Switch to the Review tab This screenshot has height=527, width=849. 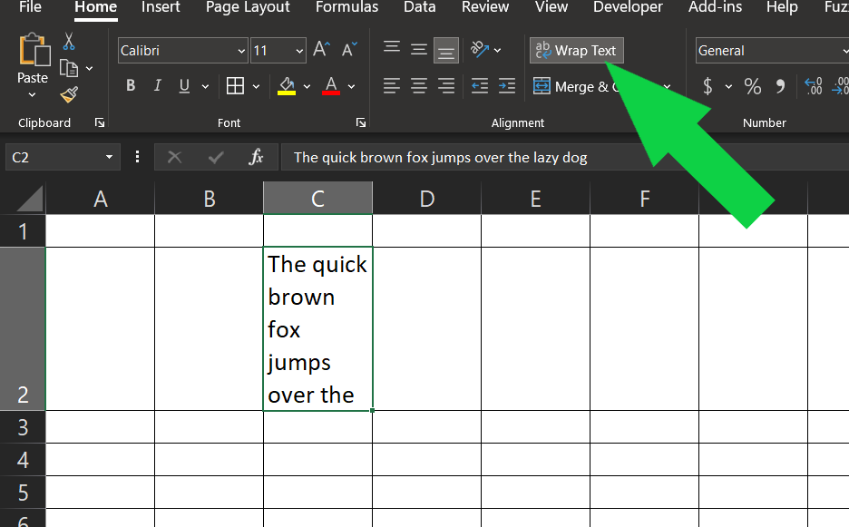pos(485,7)
